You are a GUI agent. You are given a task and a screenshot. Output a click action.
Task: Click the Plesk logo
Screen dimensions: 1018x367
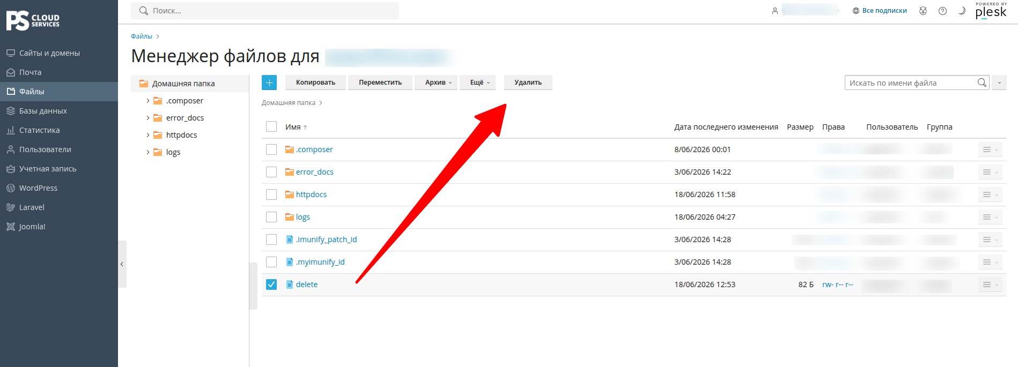pyautogui.click(x=991, y=11)
